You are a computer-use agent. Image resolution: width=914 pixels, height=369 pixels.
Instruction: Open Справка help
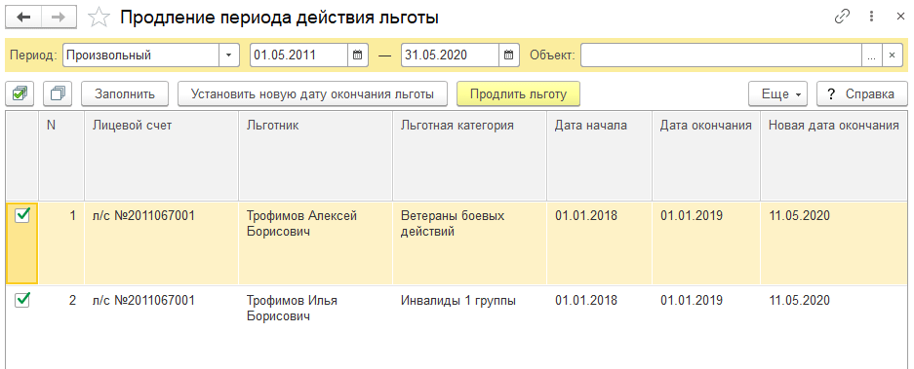862,93
